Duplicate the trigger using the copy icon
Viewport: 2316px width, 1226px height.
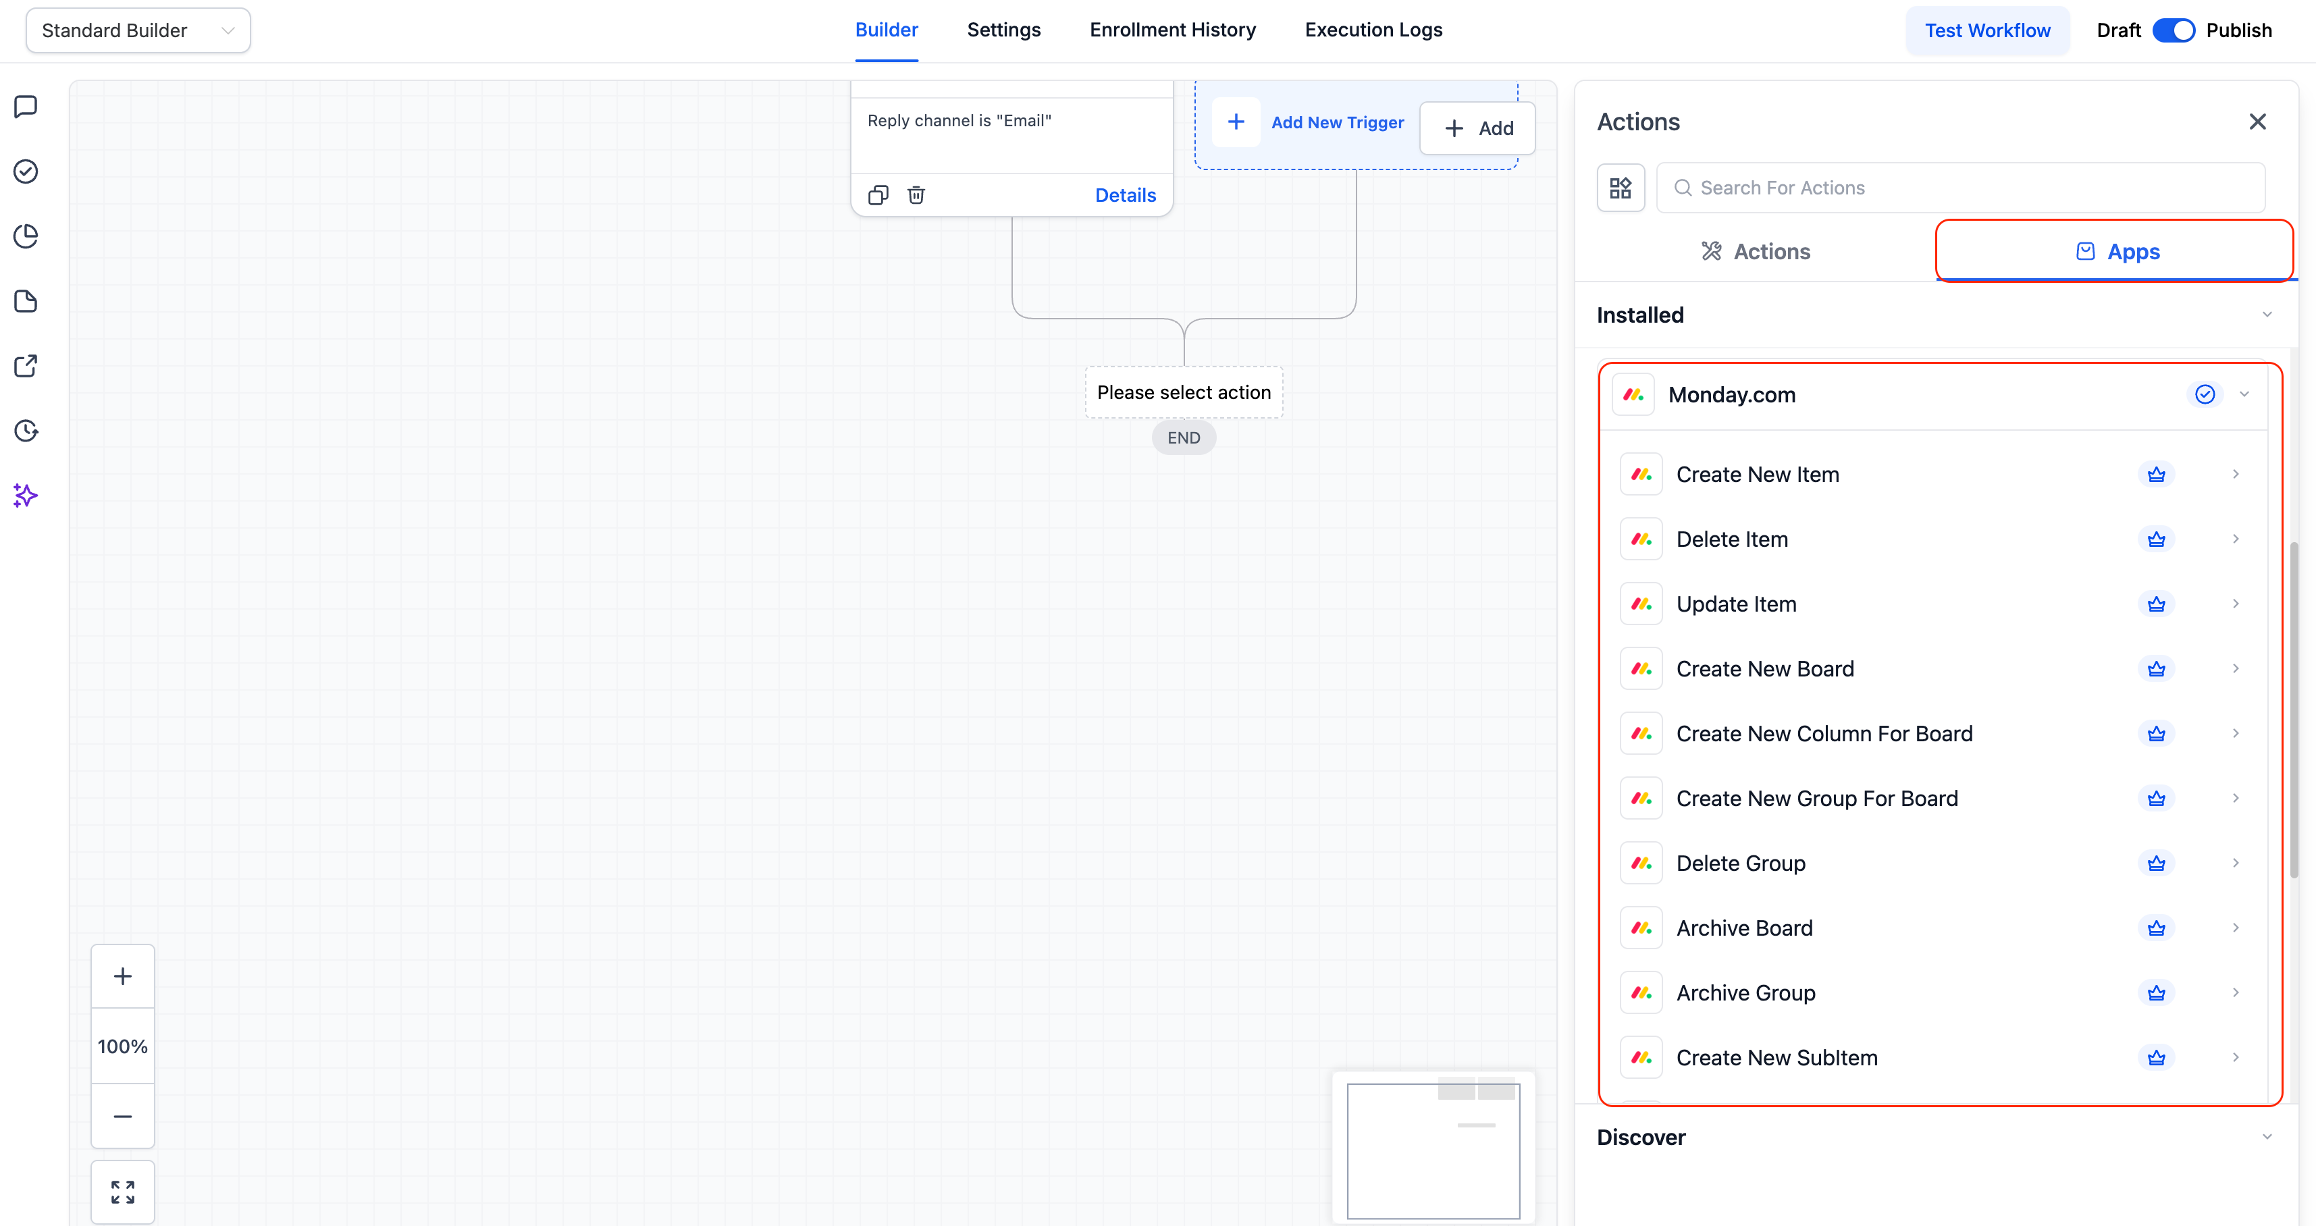(x=878, y=194)
